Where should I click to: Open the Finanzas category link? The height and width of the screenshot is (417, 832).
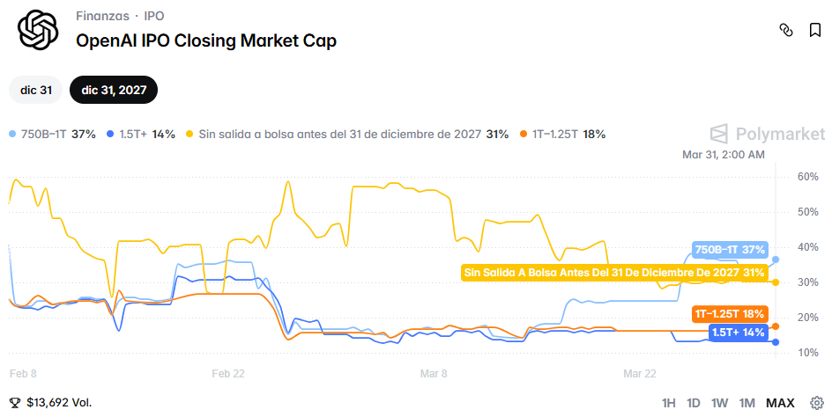(102, 16)
